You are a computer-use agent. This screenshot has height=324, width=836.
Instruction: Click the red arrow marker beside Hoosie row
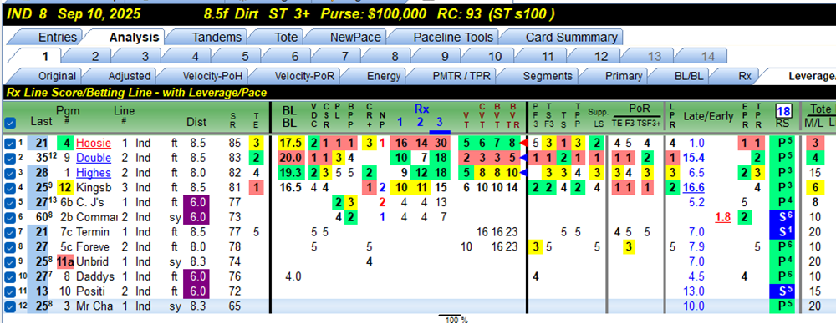523,144
